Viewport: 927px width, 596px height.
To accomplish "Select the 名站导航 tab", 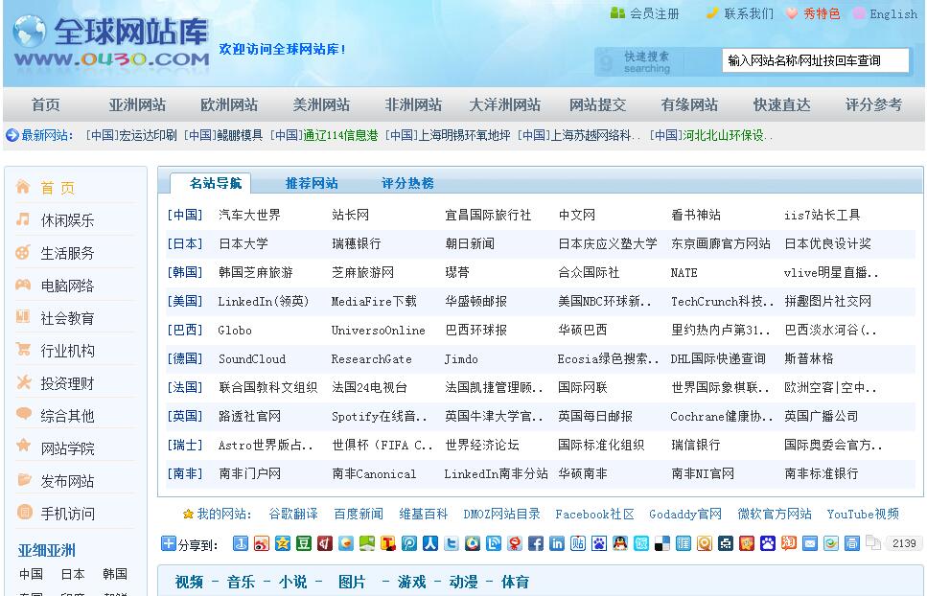I will [216, 183].
